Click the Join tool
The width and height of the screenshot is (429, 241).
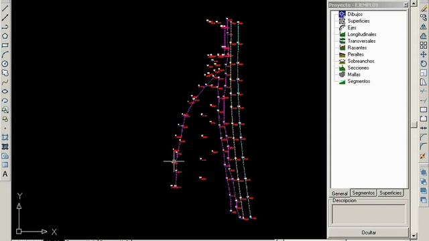point(424,128)
